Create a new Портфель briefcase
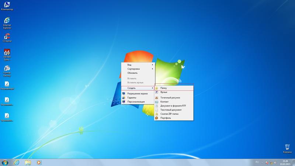The image size is (295, 166). point(174,118)
